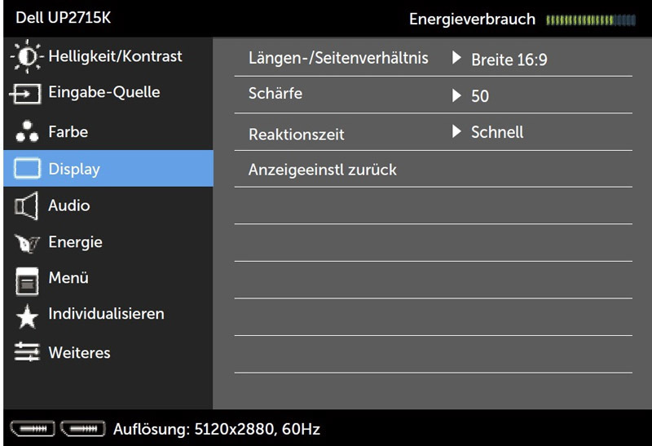Select the Längen-/Seitenverhältnis setting
The width and height of the screenshot is (652, 446).
338,58
